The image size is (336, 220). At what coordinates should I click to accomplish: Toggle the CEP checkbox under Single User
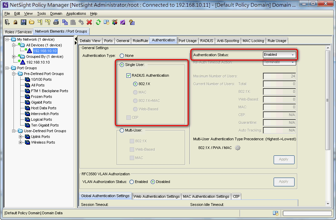click(129, 118)
